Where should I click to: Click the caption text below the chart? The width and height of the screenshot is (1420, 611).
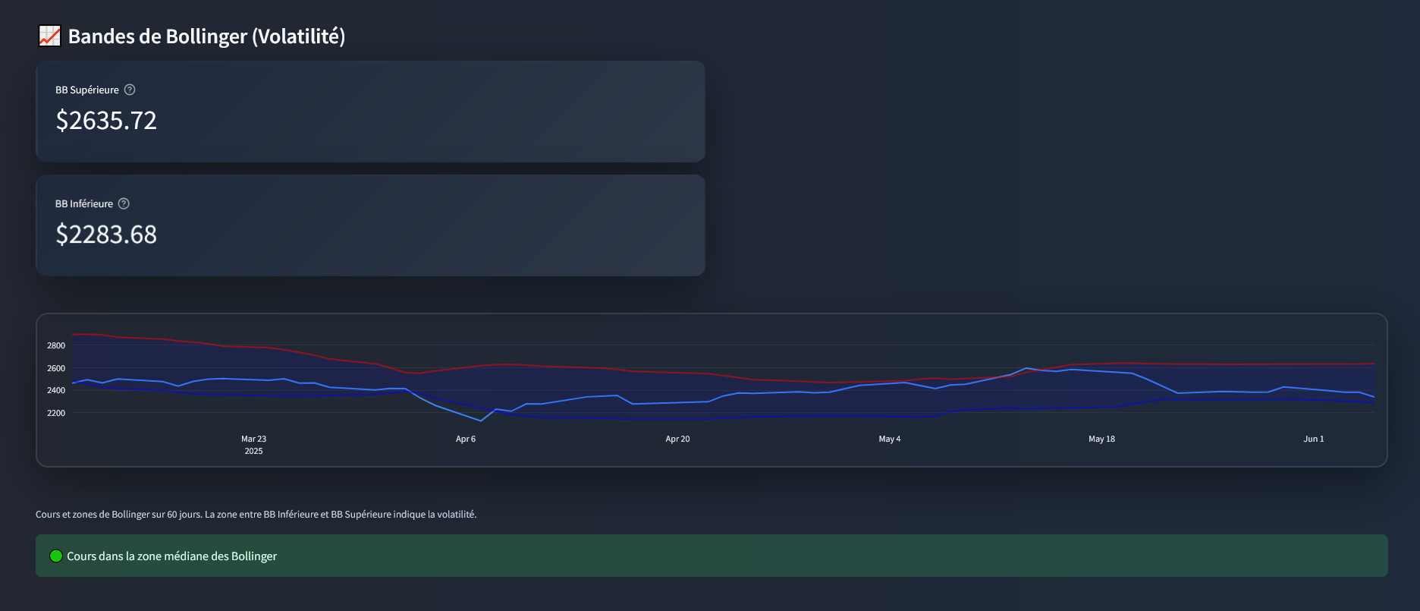click(256, 515)
